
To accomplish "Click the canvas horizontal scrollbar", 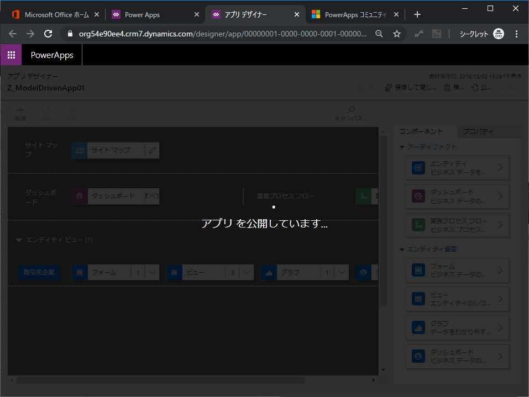I will coord(160,380).
